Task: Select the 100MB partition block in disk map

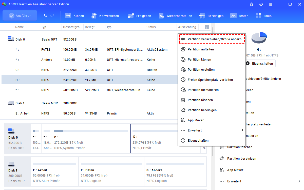Action: click(x=36, y=139)
